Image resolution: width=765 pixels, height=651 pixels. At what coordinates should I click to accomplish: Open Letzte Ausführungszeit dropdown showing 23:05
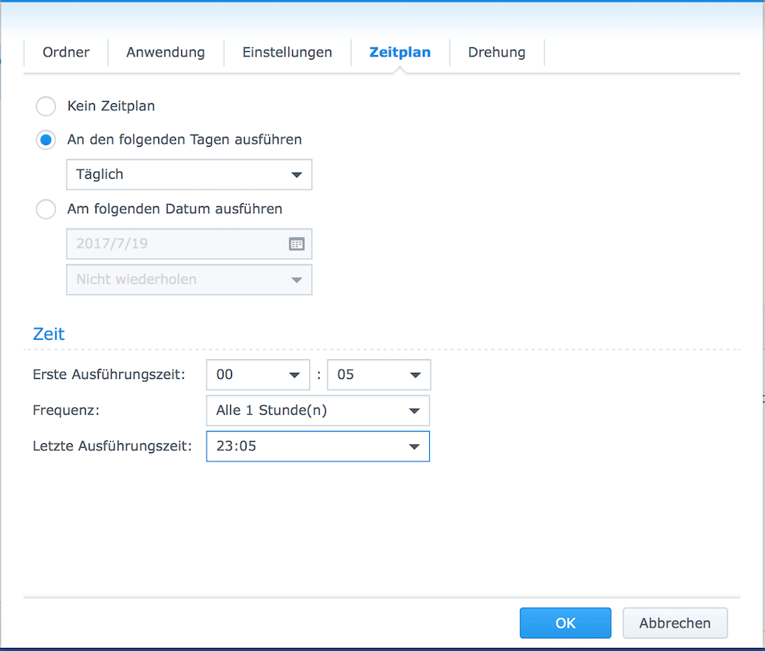[x=318, y=446]
